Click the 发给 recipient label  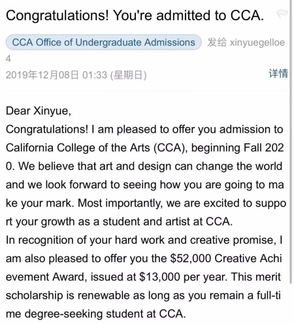click(217, 42)
